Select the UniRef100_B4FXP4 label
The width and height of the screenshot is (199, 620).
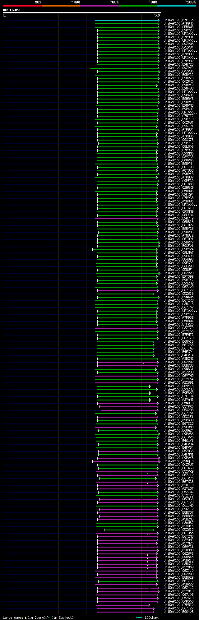pos(178,352)
